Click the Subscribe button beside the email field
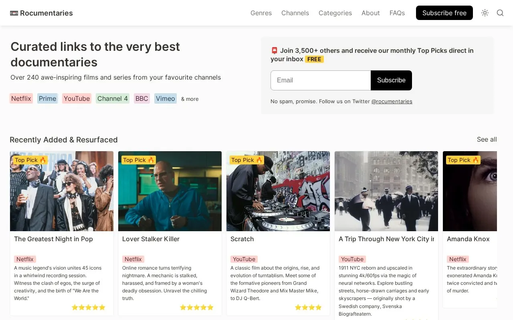This screenshot has width=513, height=320. pos(391,80)
